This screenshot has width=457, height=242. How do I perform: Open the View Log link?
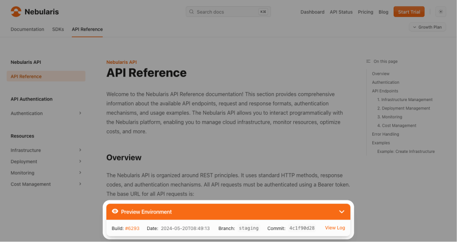click(x=335, y=228)
